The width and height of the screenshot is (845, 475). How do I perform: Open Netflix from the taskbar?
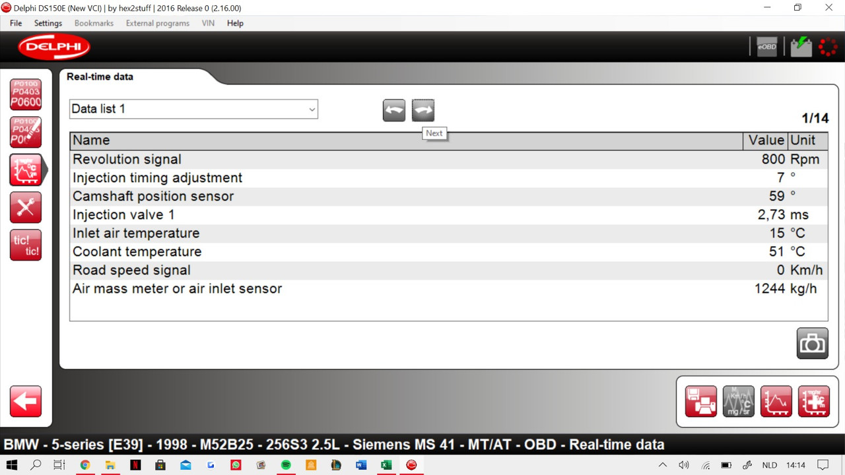[x=135, y=465]
